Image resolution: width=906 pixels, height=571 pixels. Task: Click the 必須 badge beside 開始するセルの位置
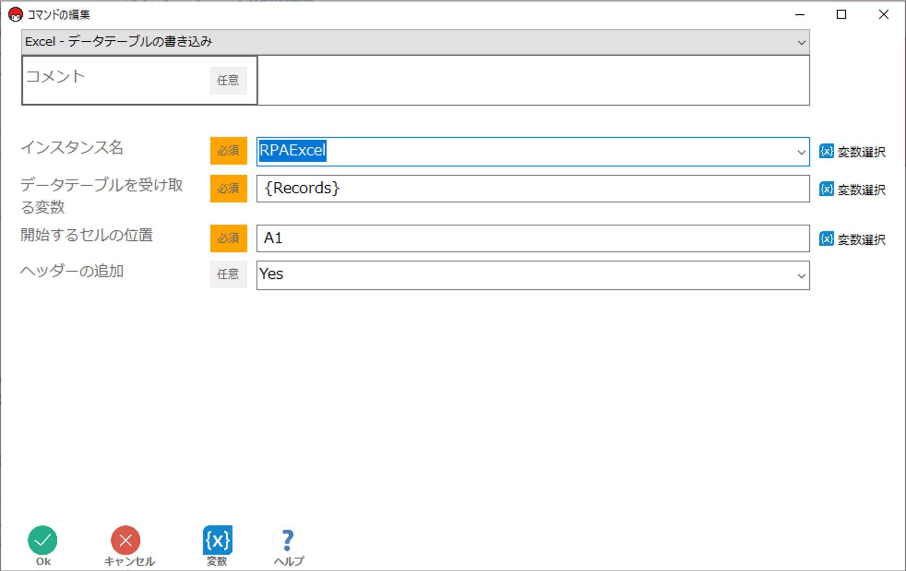tap(228, 238)
